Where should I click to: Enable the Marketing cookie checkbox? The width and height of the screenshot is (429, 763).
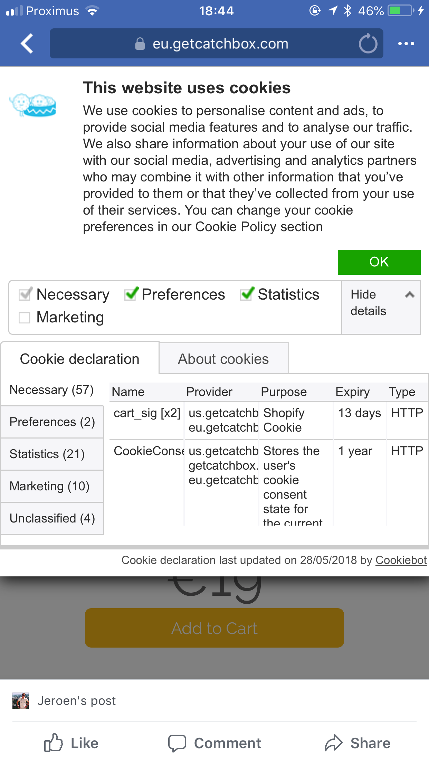(x=25, y=317)
